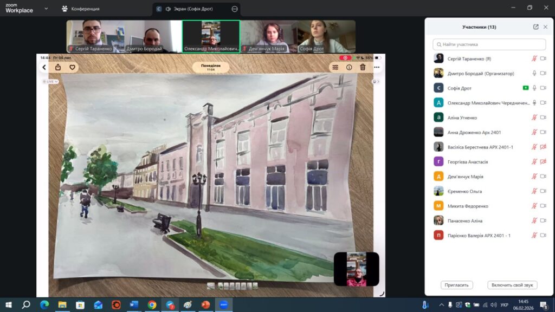Click the trash delete icon
This screenshot has width=555, height=312.
[x=363, y=67]
